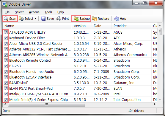Open the Help menu in menu bar
This screenshot has height=116, width=165.
click(61, 12)
